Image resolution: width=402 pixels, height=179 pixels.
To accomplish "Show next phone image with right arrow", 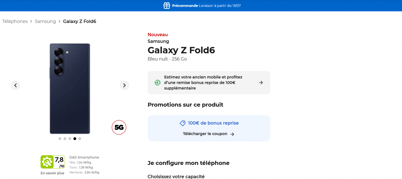I will click(124, 85).
